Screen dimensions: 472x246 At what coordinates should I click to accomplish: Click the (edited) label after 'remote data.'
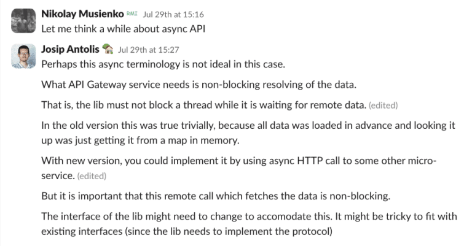click(x=382, y=106)
